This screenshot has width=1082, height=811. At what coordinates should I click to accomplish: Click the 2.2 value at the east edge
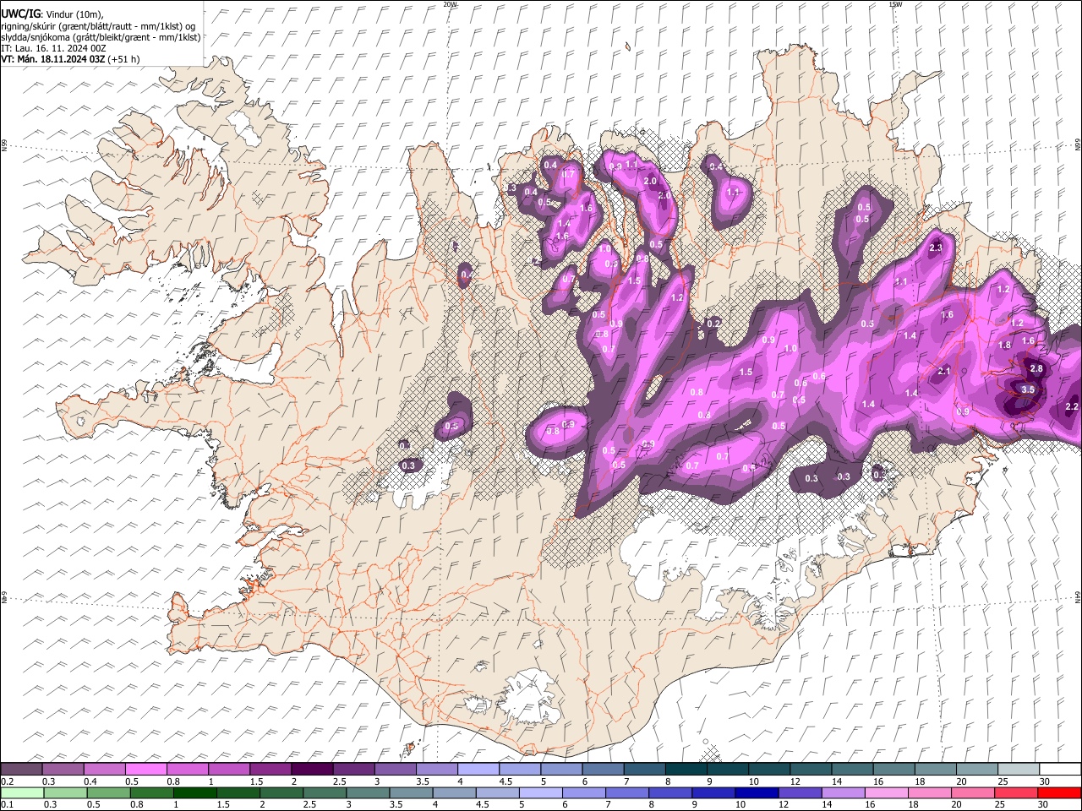[x=1072, y=407]
